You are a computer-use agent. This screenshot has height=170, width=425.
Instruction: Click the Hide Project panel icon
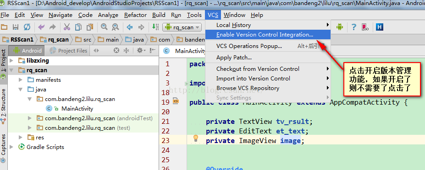[x=153, y=51]
